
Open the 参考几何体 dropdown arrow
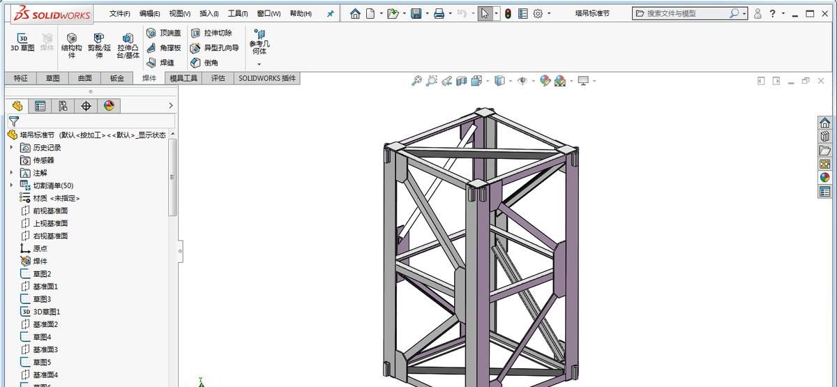259,63
